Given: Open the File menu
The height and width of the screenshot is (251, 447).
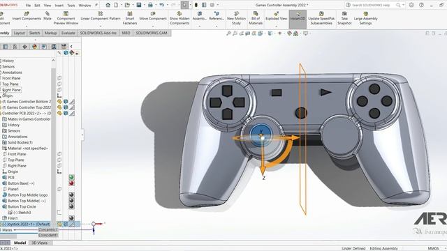Looking at the screenshot, I should pos(28,5).
